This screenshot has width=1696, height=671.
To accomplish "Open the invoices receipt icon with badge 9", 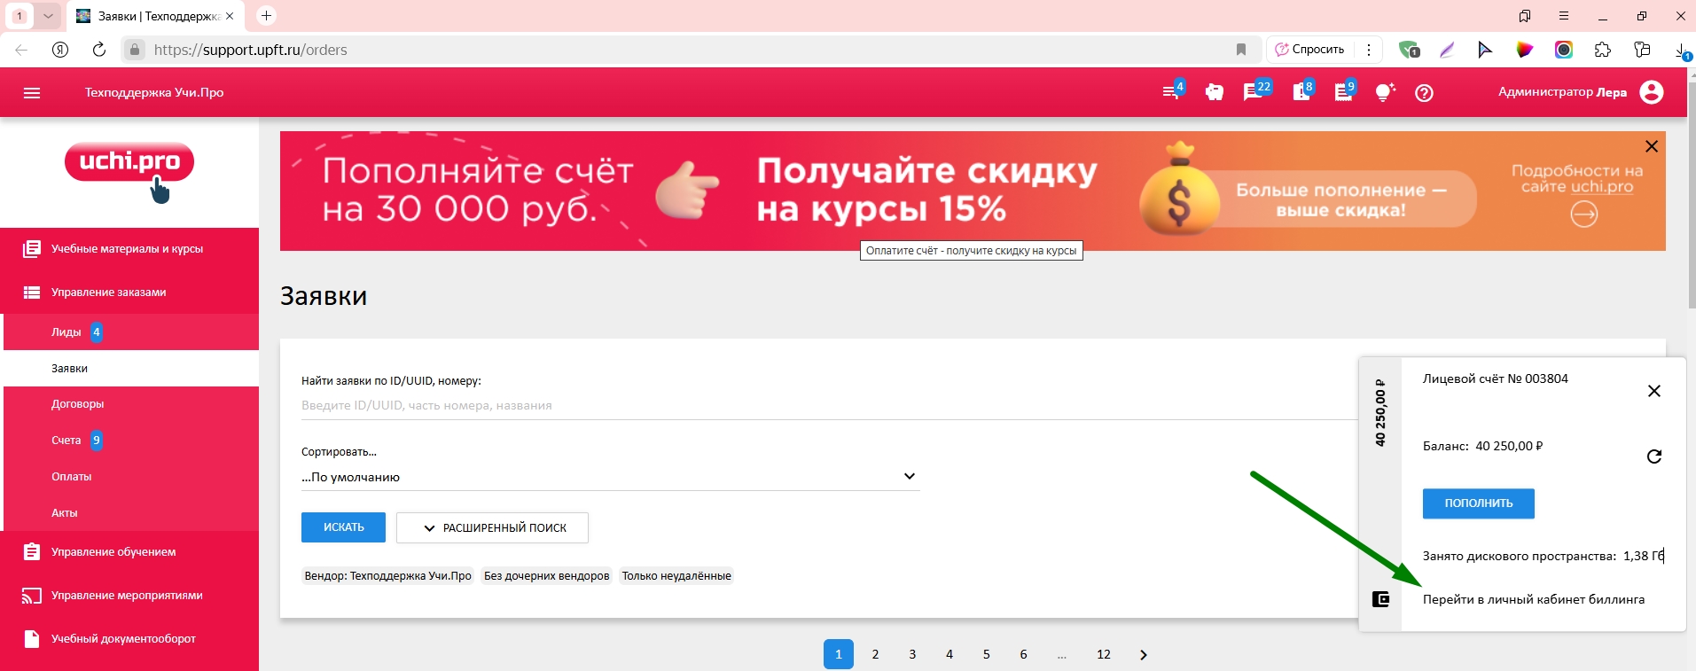I will (x=1344, y=91).
